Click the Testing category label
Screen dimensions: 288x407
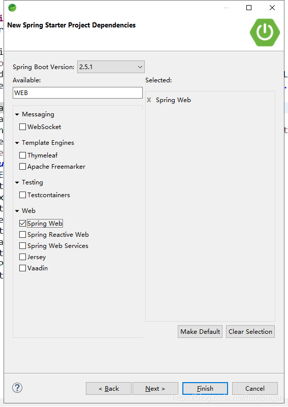coord(33,182)
